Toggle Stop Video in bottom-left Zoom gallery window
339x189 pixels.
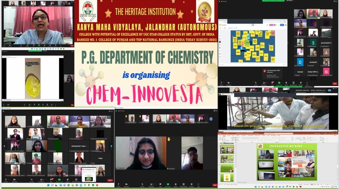coord(14,180)
